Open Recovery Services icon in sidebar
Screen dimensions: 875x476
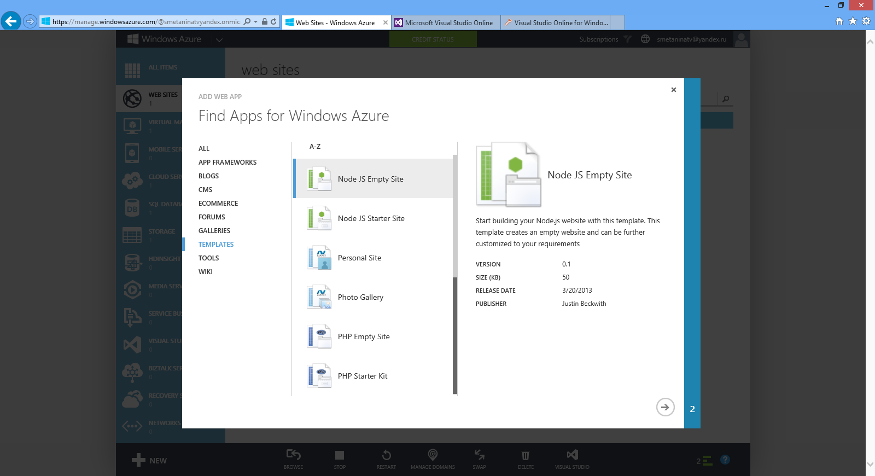point(132,399)
